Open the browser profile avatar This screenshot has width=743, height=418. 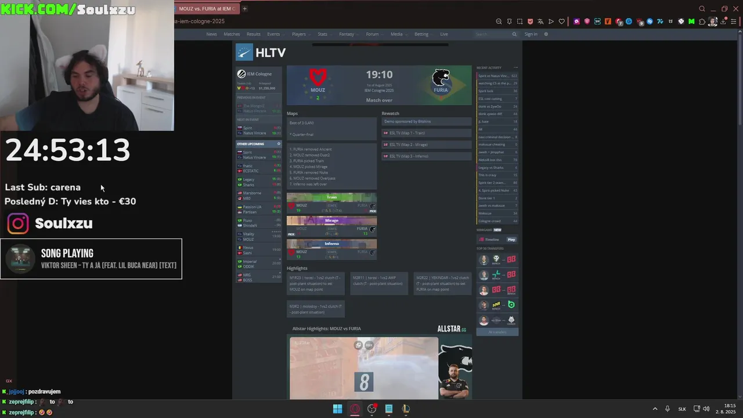tap(712, 21)
